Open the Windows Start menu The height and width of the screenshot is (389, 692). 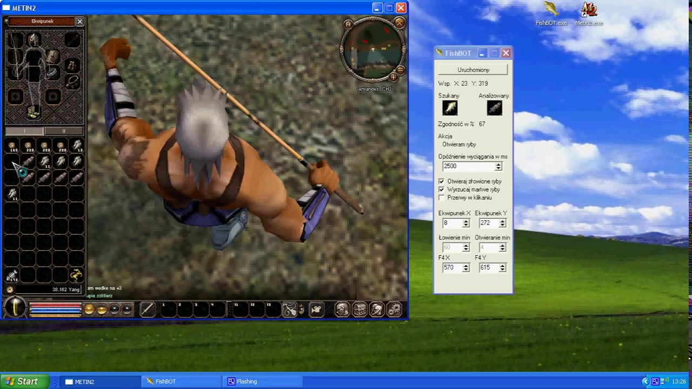(25, 381)
